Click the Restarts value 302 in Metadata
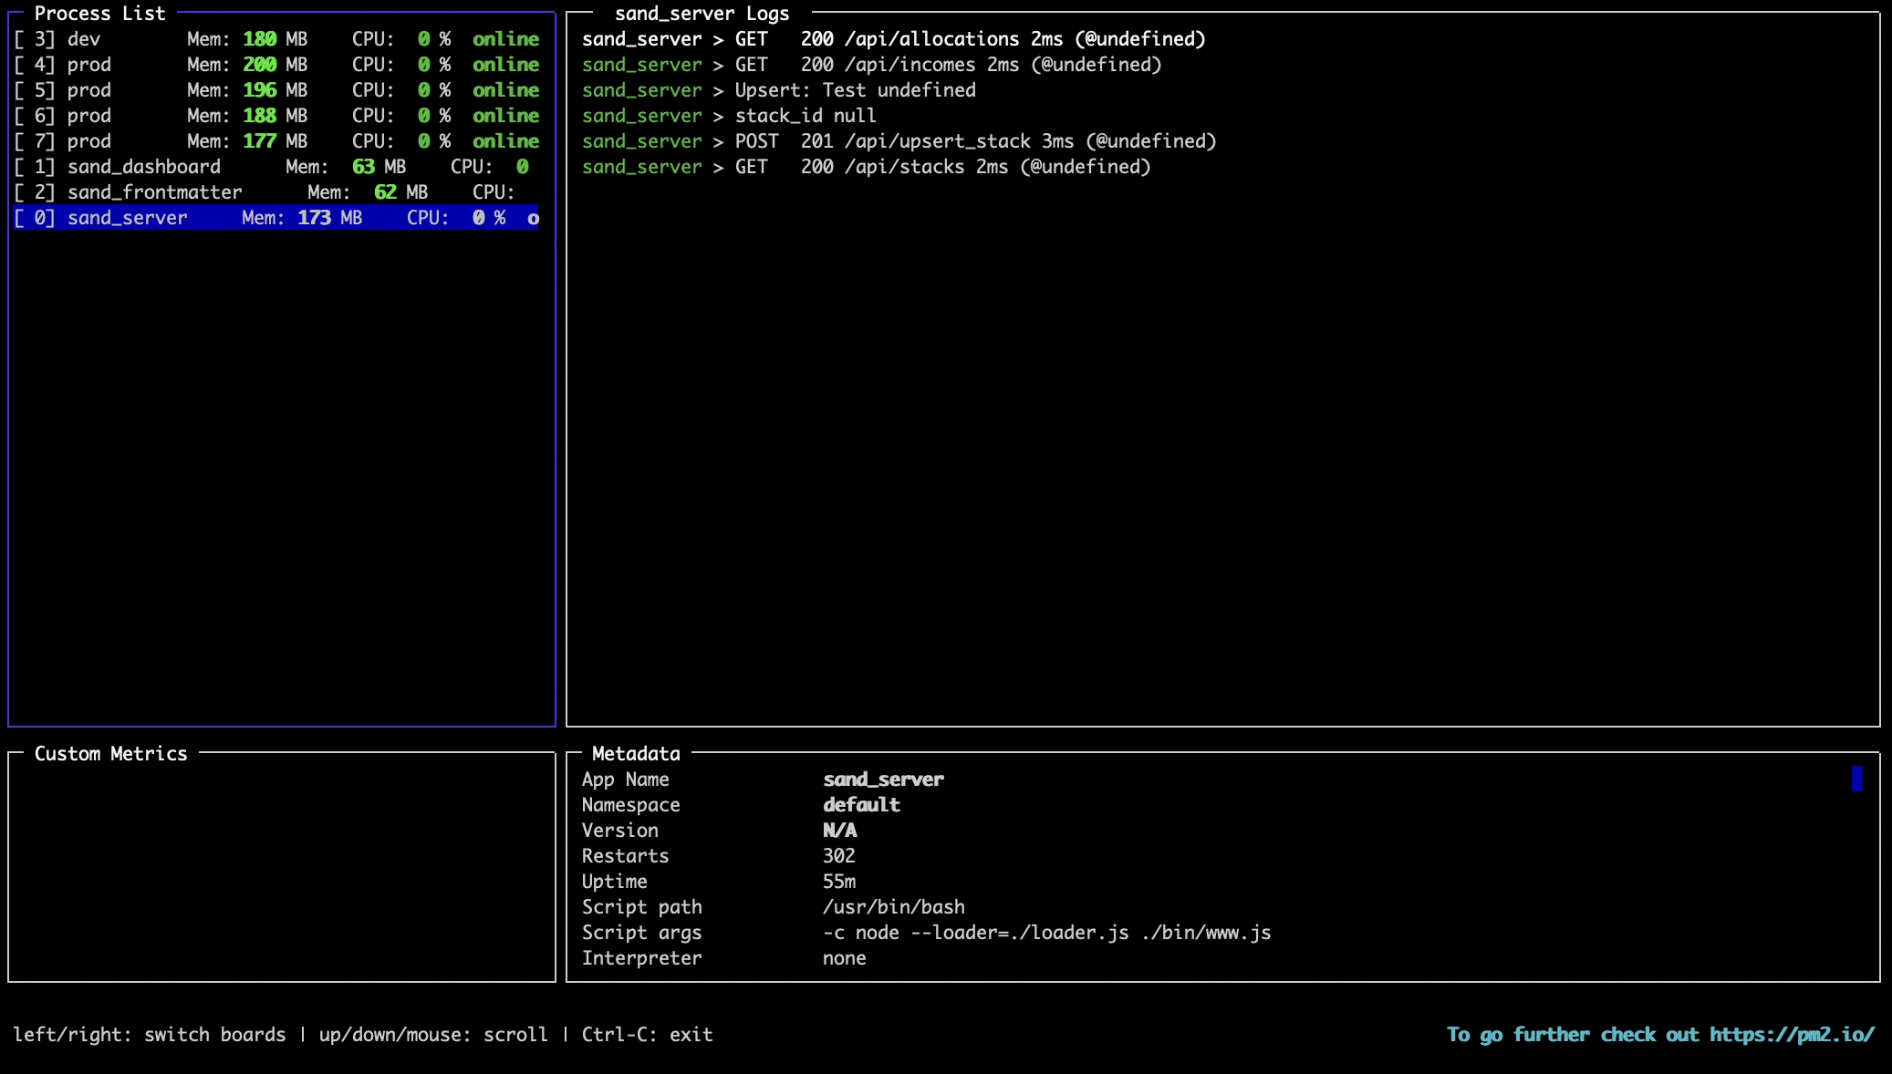Screen dimensions: 1892x1074 click(x=838, y=856)
